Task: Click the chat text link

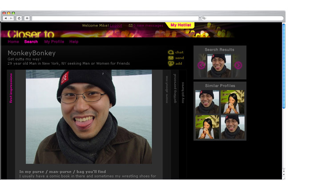Action: tap(179, 52)
